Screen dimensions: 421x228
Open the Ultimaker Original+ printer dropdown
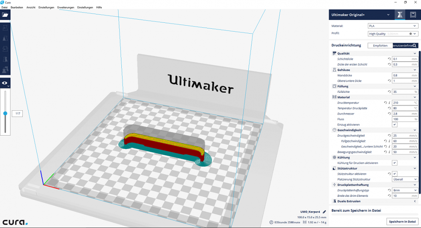pos(361,15)
